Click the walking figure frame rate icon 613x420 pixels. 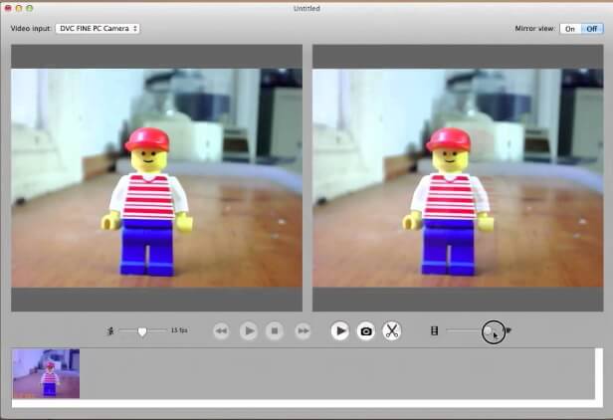(x=110, y=331)
